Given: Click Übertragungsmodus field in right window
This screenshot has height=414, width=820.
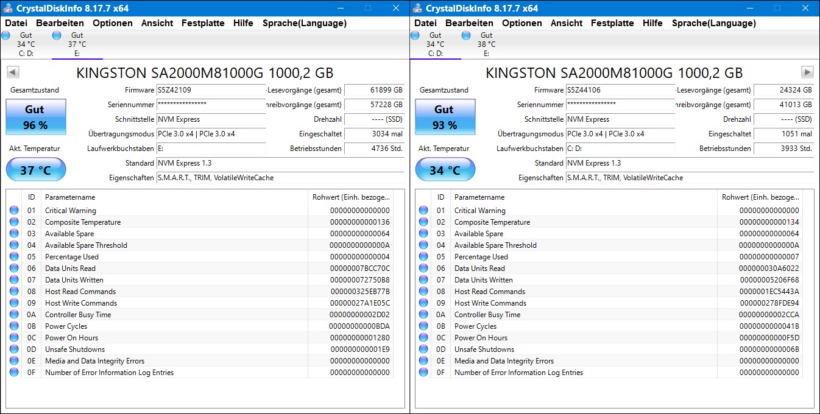Looking at the screenshot, I should [x=620, y=134].
